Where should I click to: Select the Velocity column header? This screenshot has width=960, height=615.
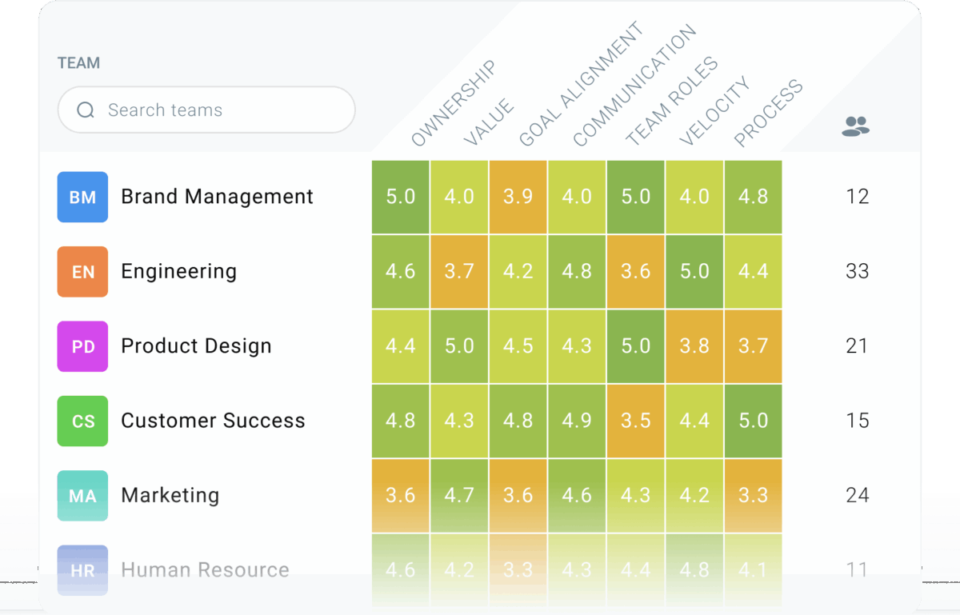714,112
